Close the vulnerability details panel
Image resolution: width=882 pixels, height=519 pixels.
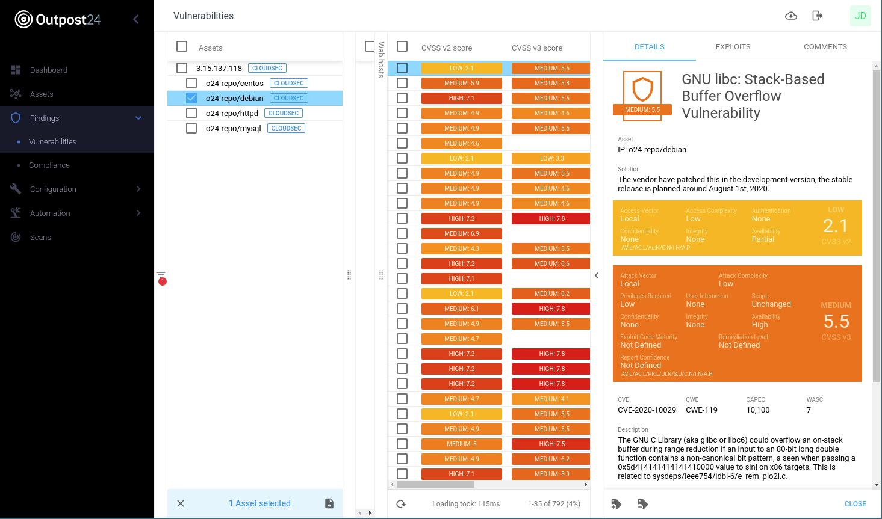[855, 504]
